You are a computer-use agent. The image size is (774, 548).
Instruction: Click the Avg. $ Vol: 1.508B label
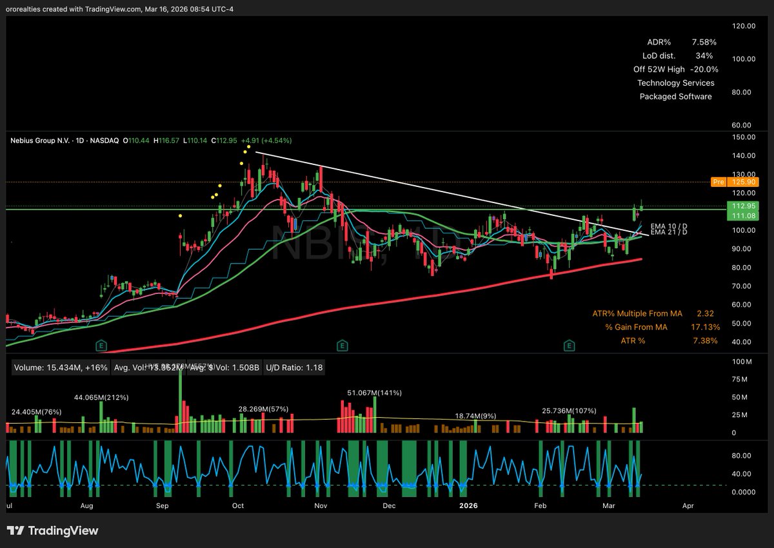224,367
